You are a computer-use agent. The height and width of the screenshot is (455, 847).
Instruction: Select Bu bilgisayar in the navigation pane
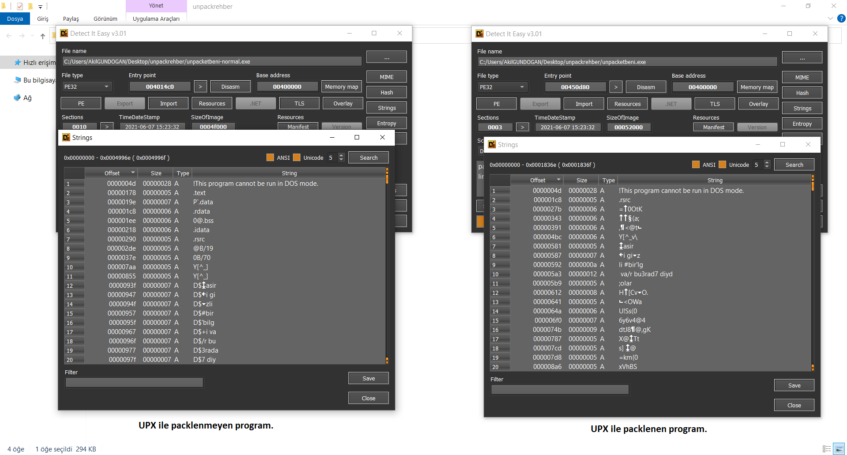point(35,80)
